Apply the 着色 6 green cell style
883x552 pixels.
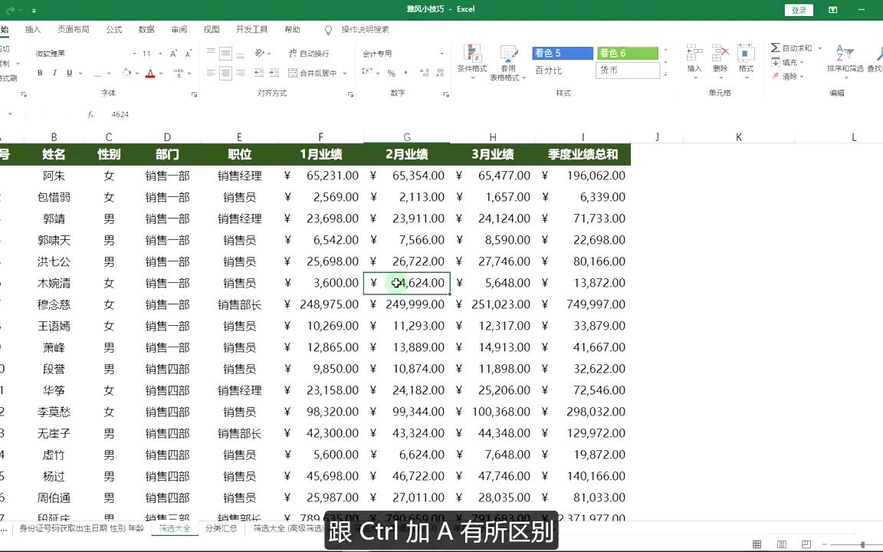627,53
